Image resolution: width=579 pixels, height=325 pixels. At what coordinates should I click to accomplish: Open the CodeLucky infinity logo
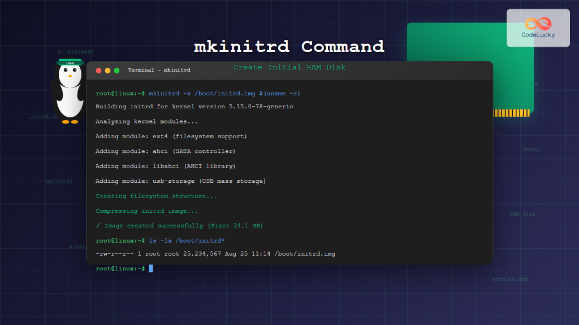538,24
